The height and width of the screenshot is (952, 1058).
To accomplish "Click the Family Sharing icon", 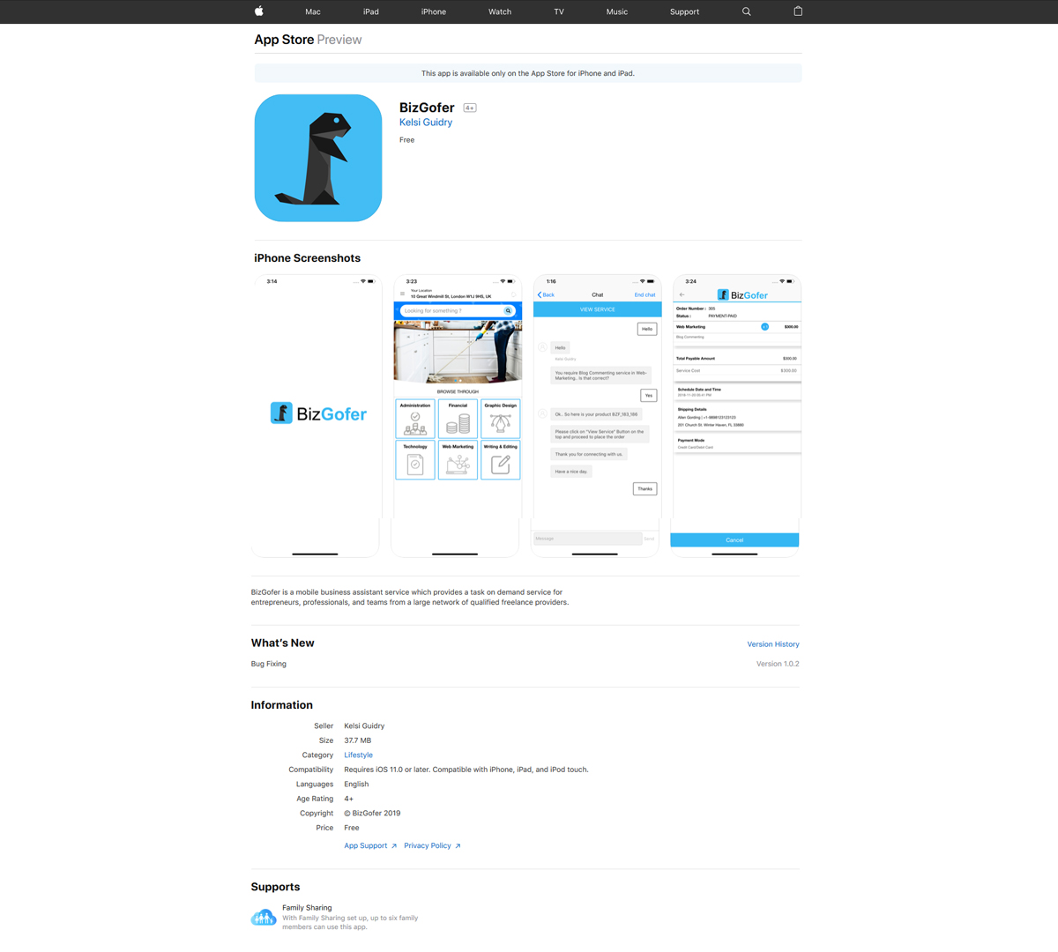I will coord(264,918).
